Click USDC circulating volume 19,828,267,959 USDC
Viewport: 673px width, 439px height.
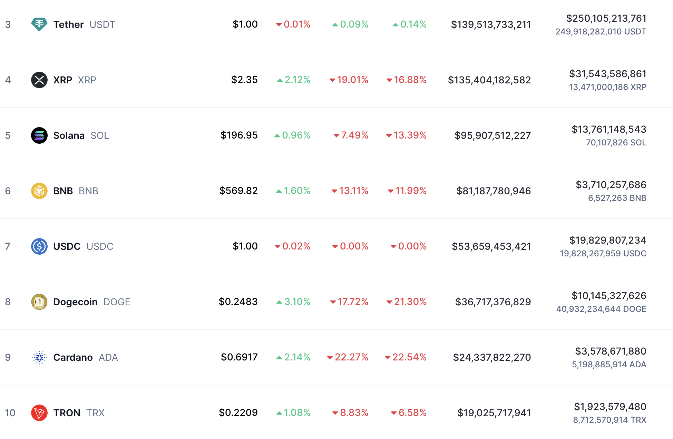click(603, 254)
